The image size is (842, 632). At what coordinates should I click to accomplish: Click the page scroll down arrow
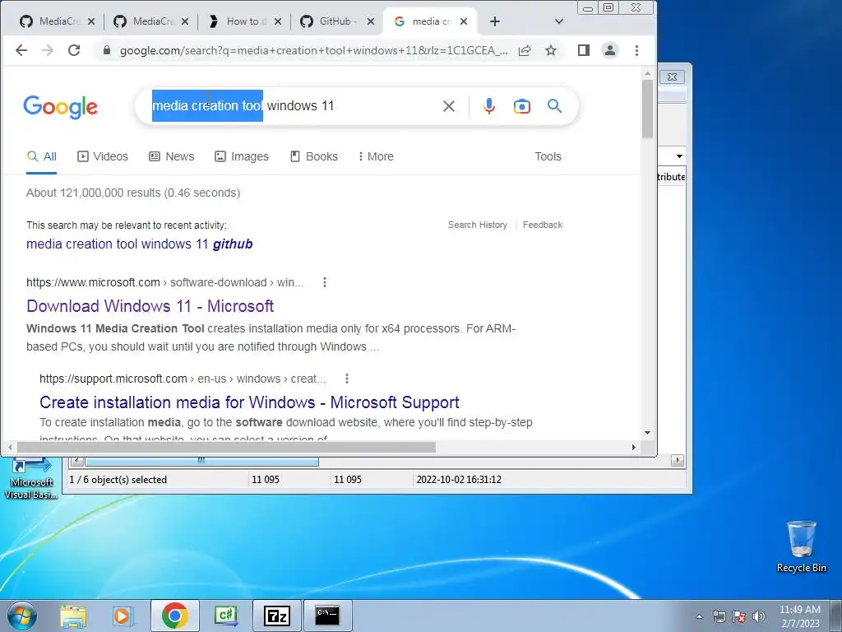648,433
